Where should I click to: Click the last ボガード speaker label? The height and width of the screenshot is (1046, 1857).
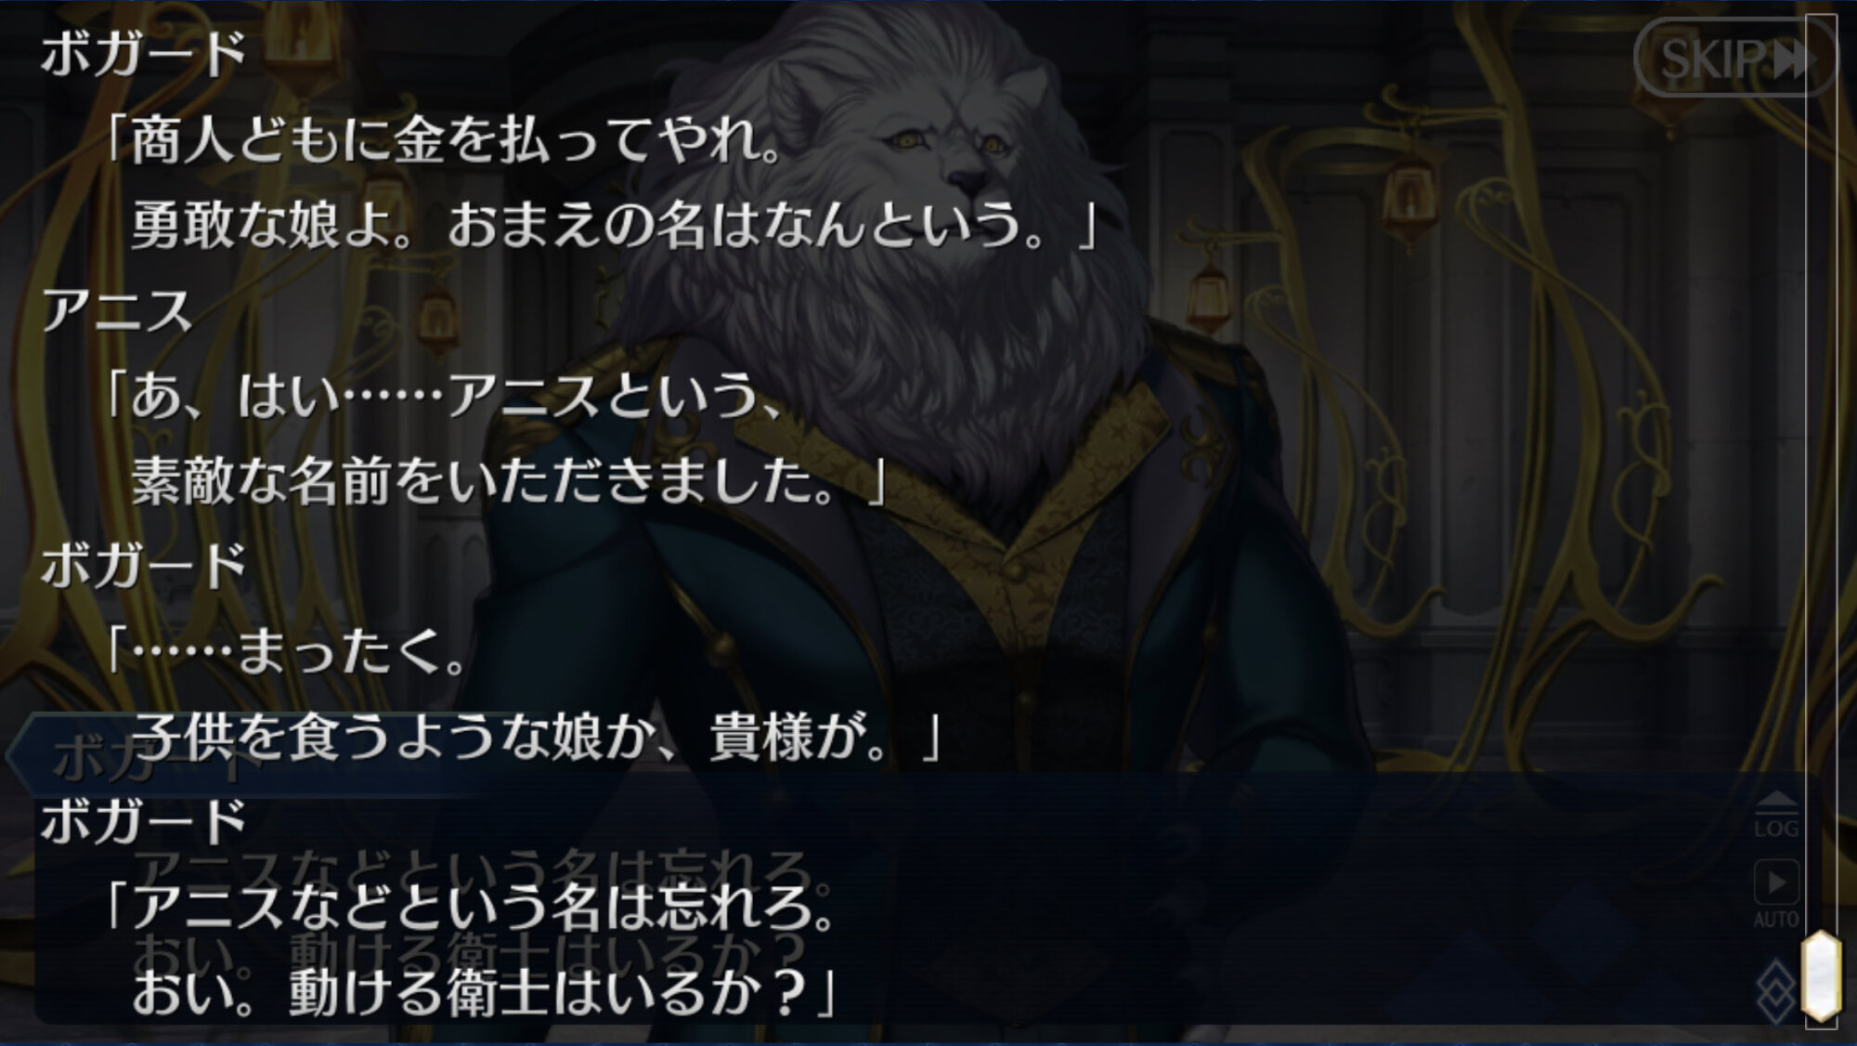point(143,821)
